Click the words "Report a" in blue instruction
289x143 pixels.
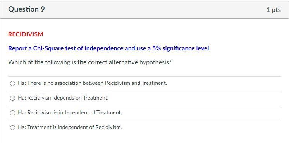tap(20, 48)
